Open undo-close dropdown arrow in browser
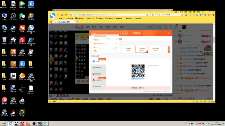Screen dimensions: 225x126 [x=68, y=15]
